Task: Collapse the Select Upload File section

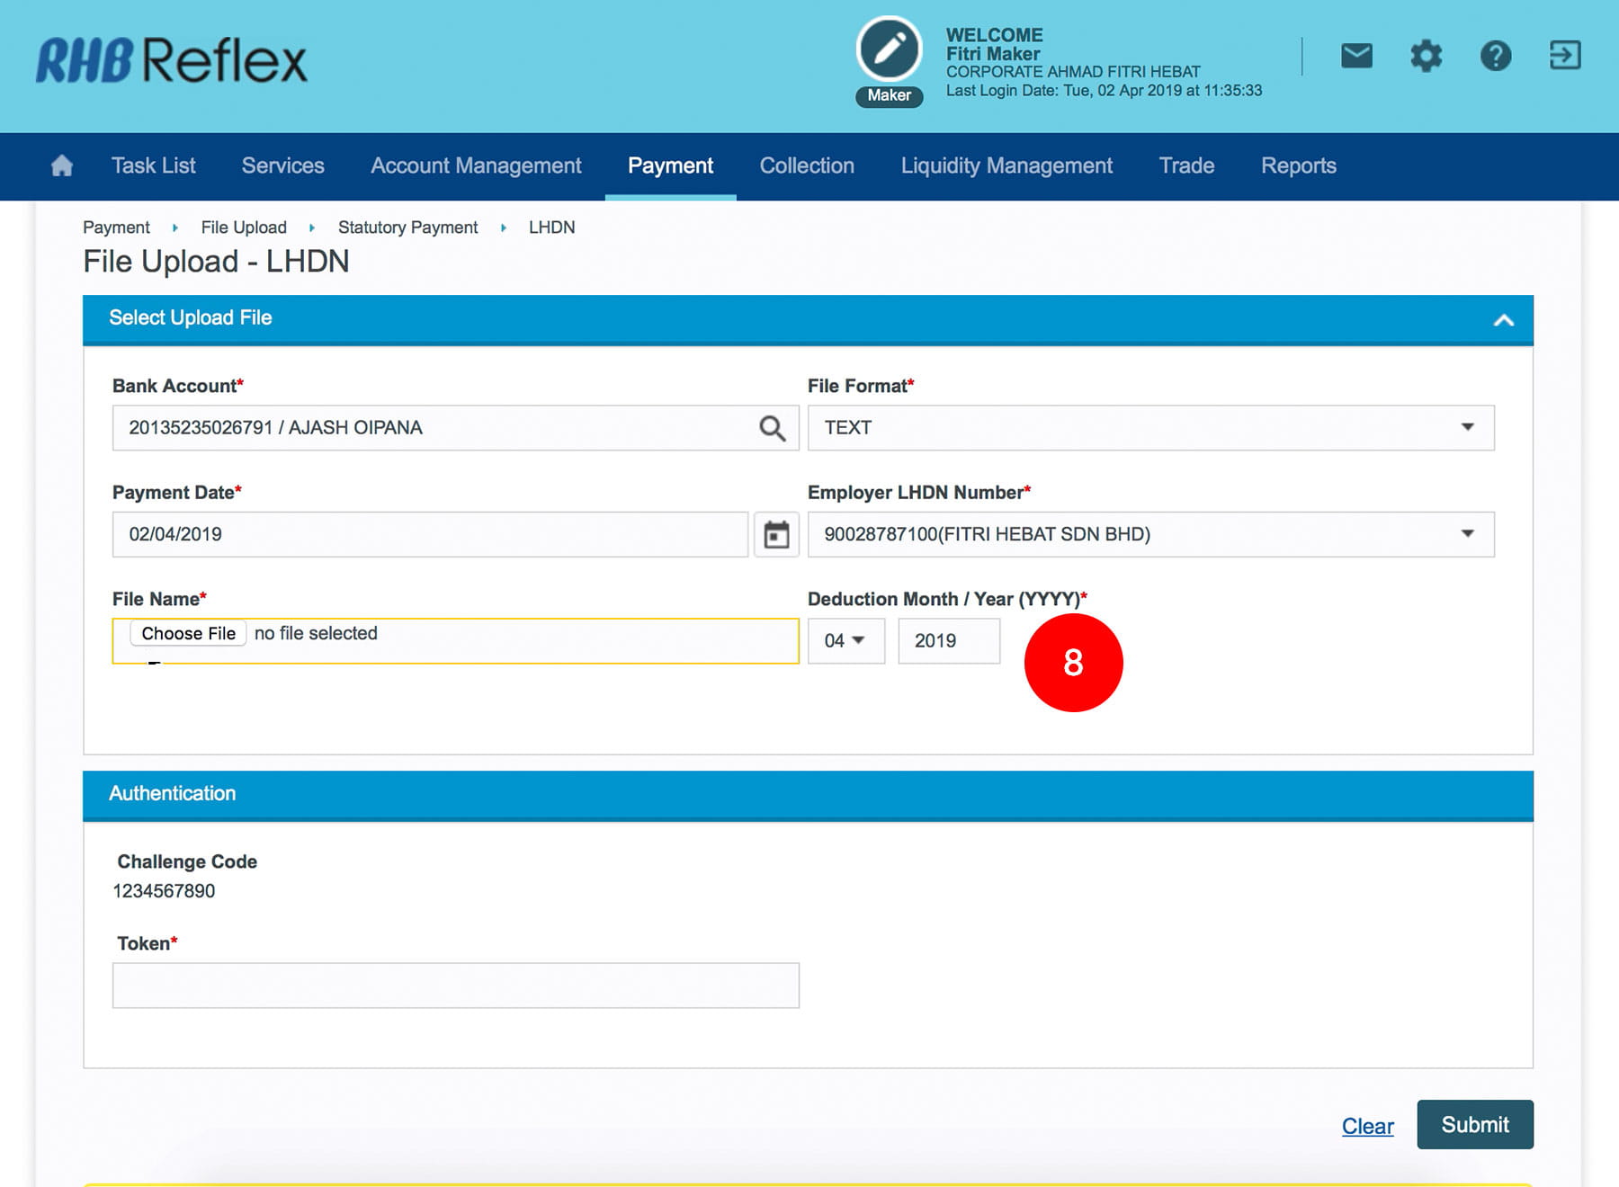Action: (1503, 320)
